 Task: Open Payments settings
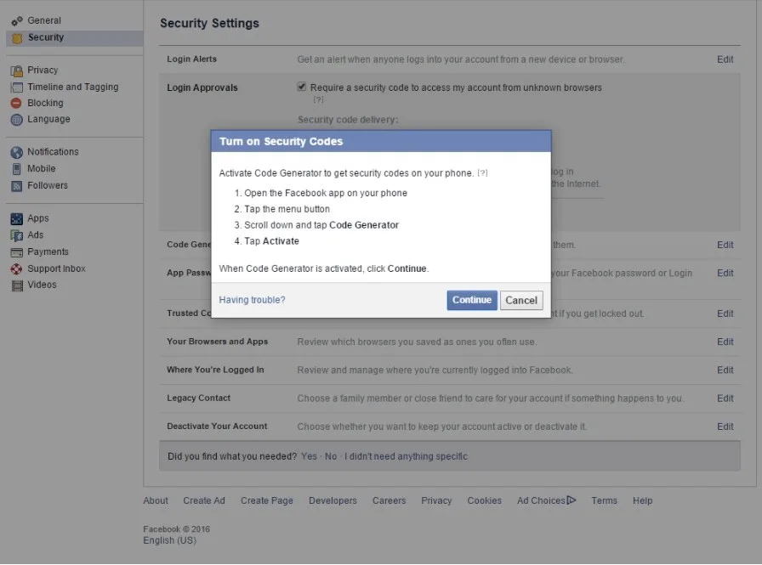[48, 252]
